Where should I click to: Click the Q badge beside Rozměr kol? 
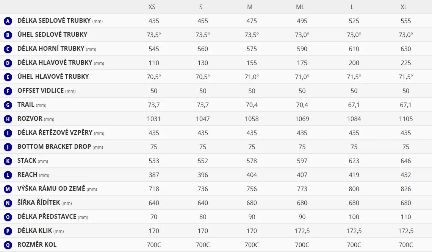[8, 245]
